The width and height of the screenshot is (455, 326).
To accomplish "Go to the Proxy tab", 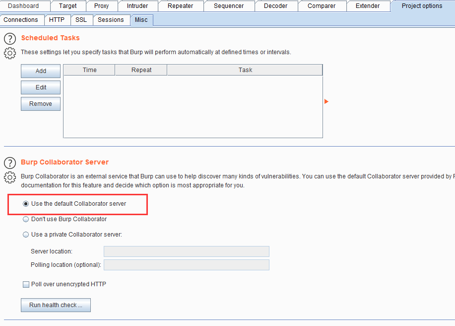I will (x=102, y=6).
